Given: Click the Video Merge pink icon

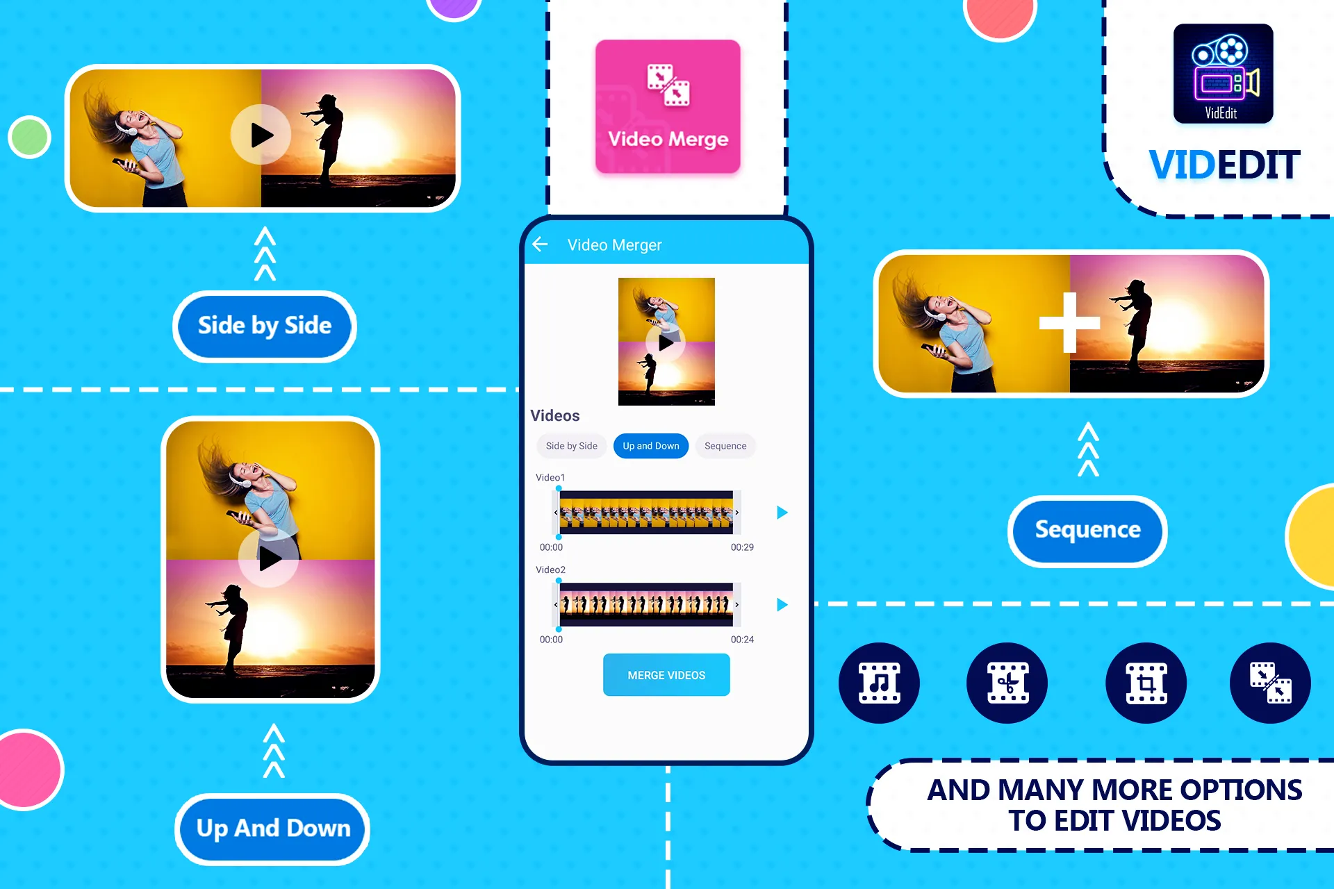Looking at the screenshot, I should click(666, 106).
